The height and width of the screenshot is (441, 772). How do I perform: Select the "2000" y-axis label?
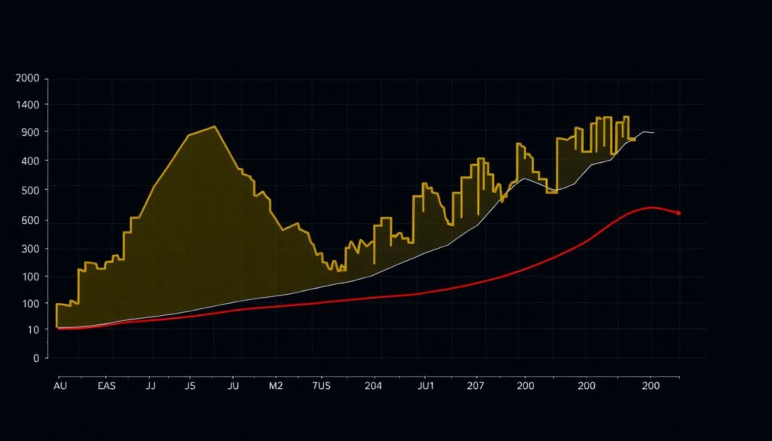coord(26,78)
